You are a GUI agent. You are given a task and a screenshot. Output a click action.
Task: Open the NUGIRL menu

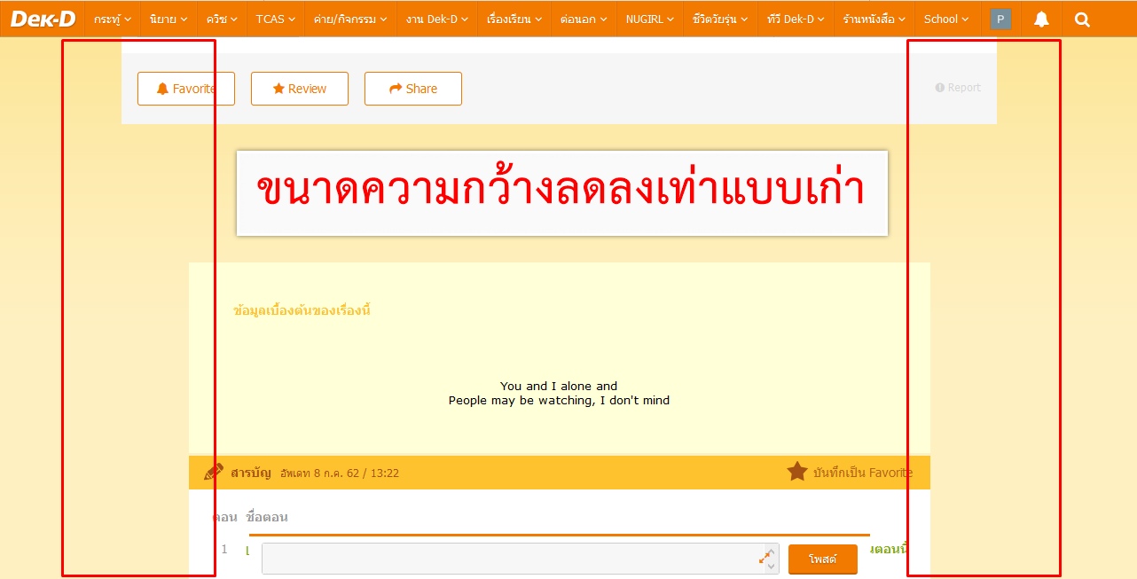[x=649, y=19]
